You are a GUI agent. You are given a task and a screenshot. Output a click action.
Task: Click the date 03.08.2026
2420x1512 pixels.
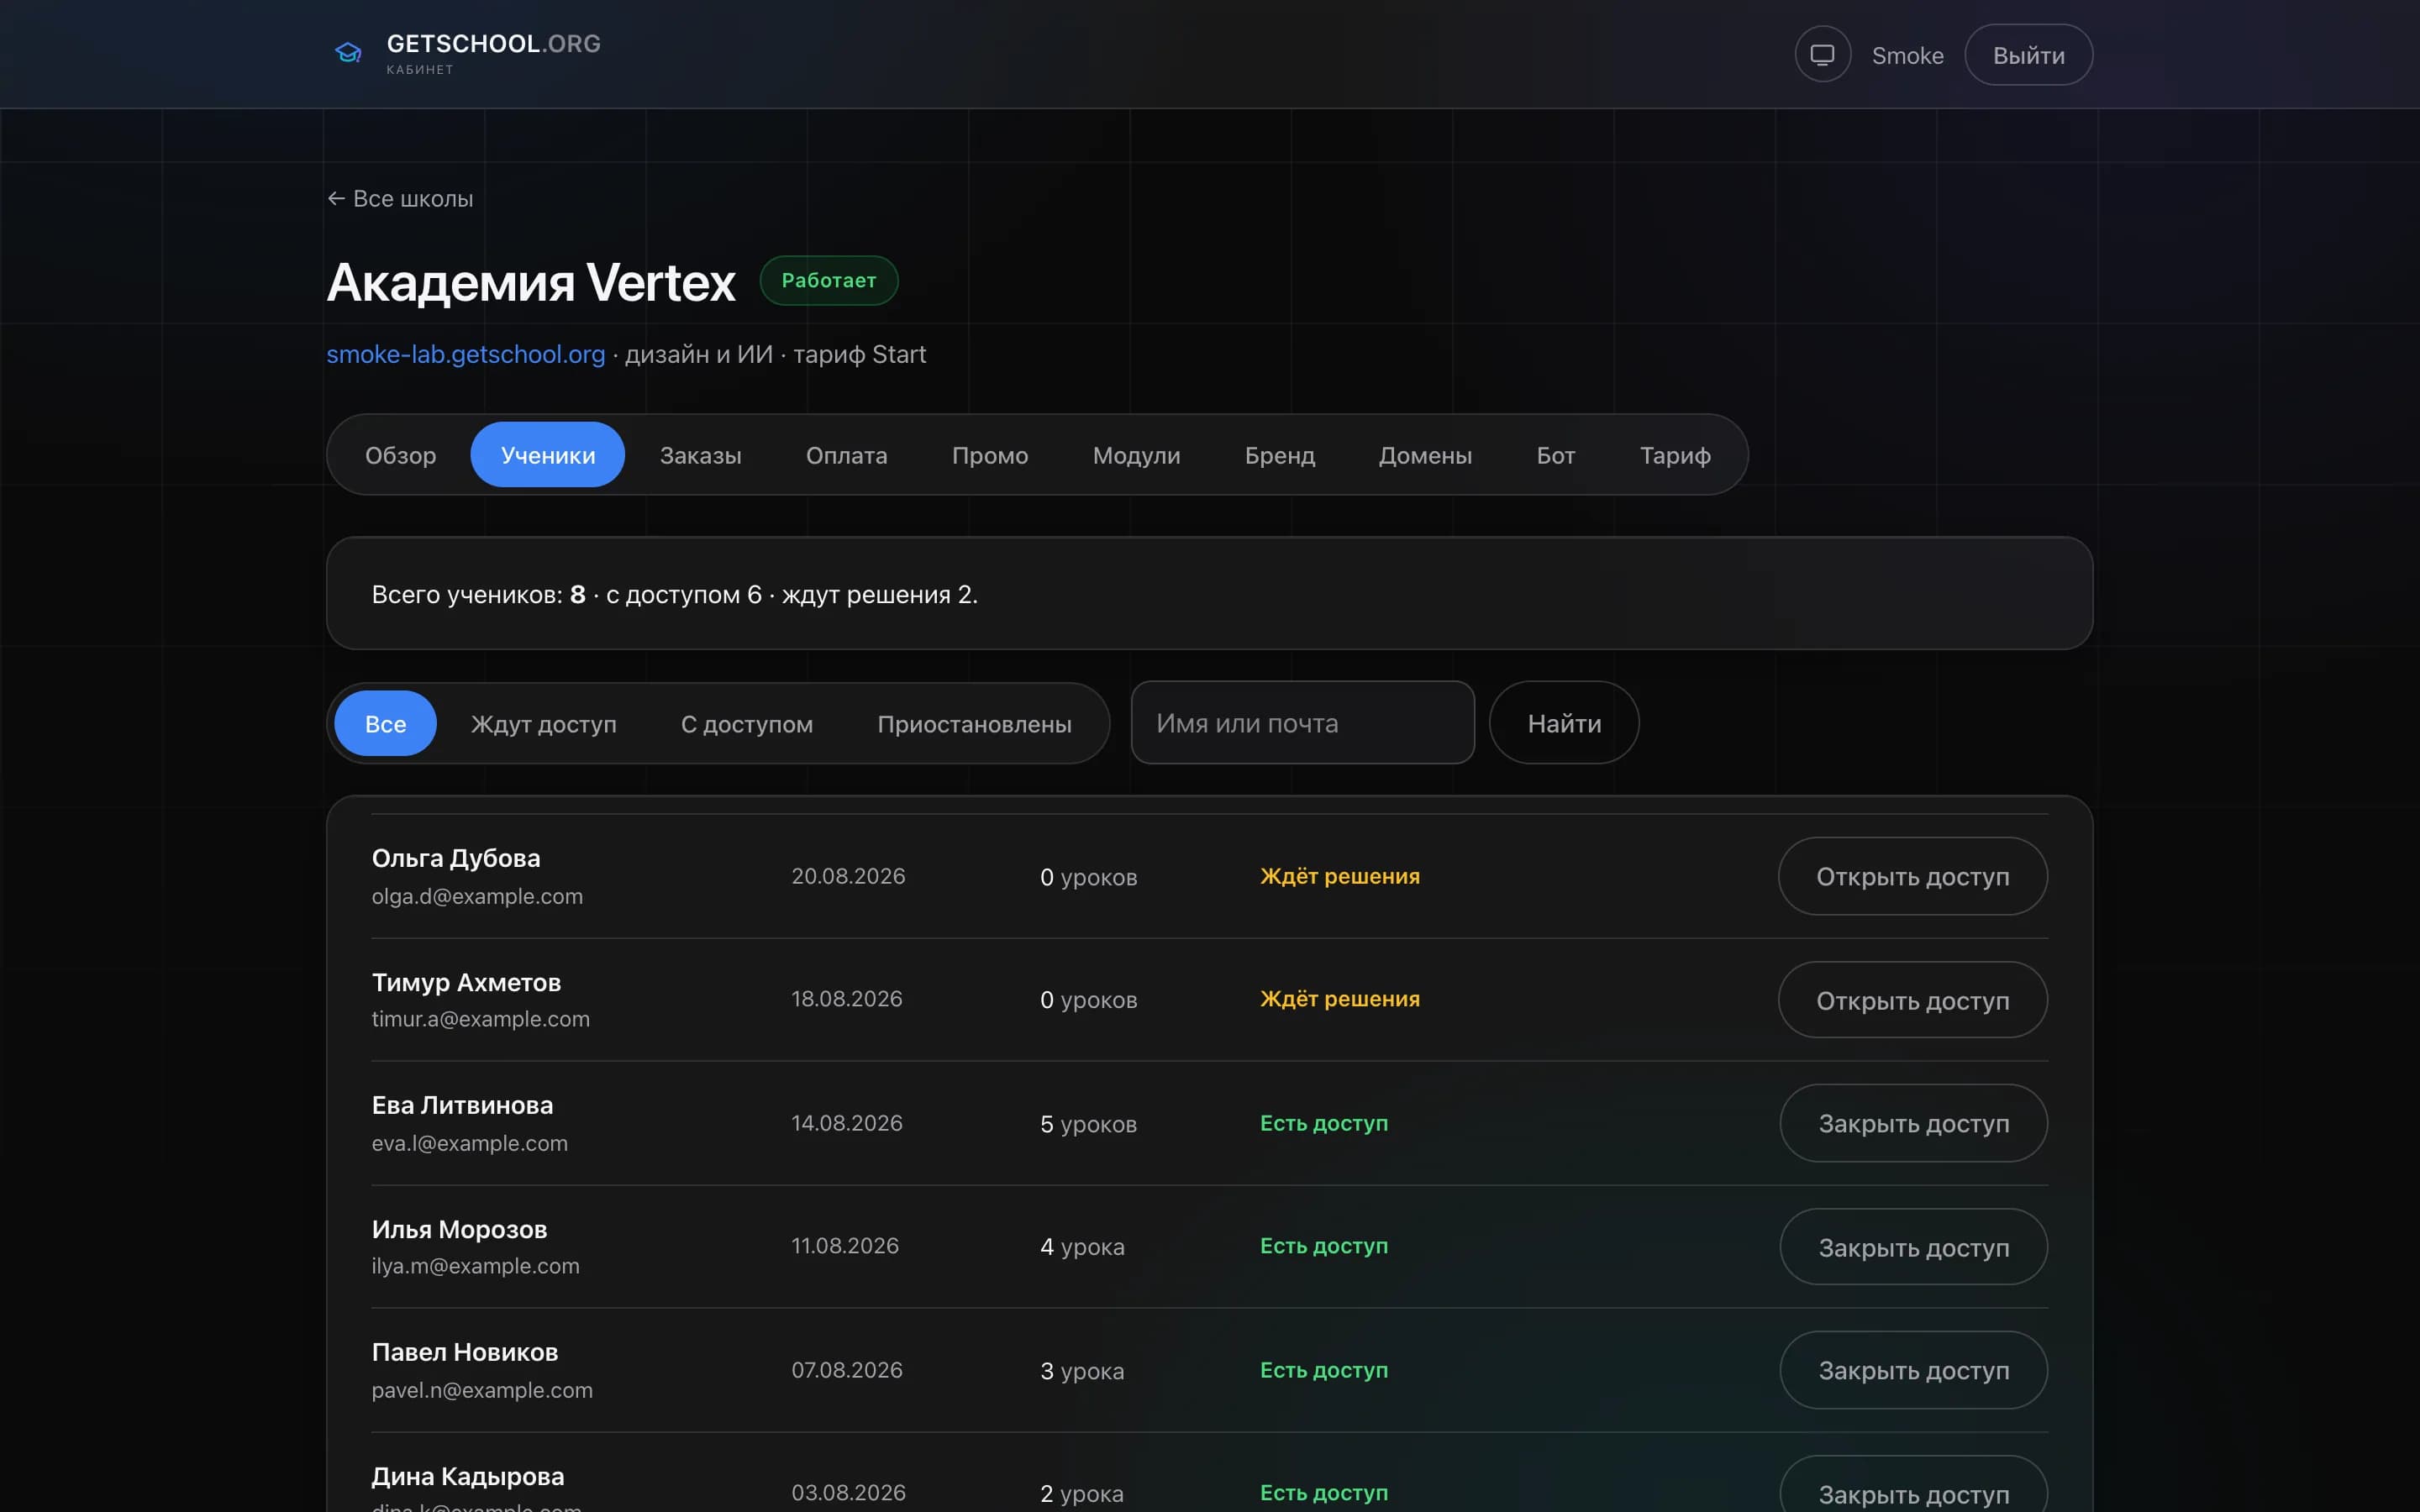point(848,1493)
